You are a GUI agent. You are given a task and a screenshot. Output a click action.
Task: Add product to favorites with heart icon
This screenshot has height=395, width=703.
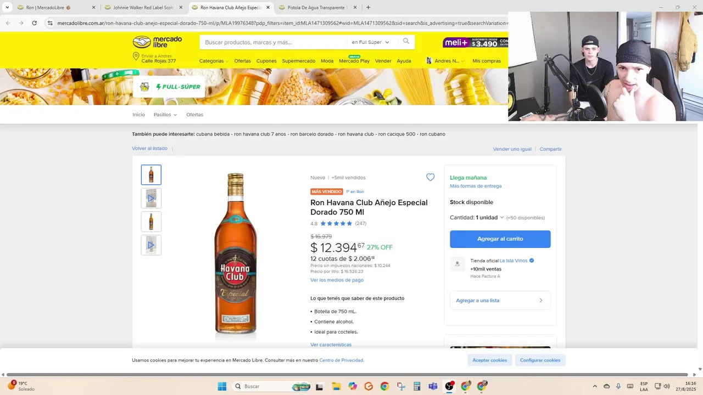(x=430, y=177)
